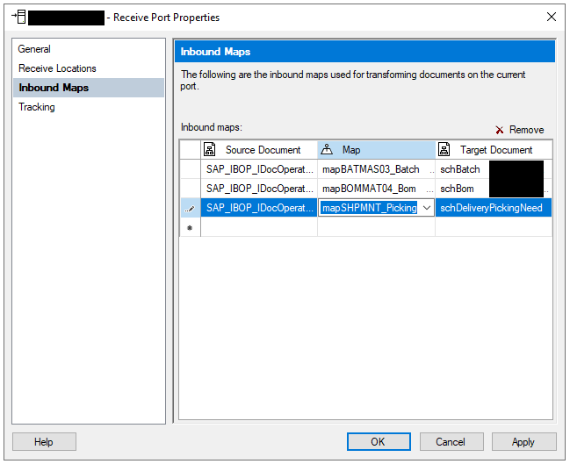Screen dimensions: 570x464
Task: Click the schDeliveryPickingNeed target cell
Action: click(494, 208)
